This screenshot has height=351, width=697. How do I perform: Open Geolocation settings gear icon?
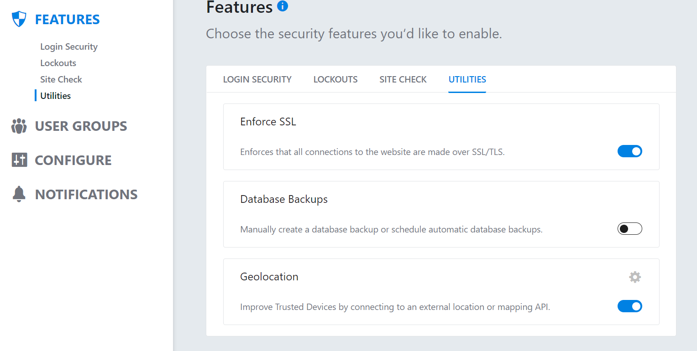tap(634, 277)
